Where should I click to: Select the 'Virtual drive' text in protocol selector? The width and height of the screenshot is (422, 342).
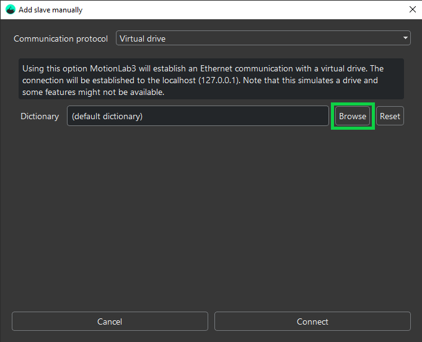click(143, 38)
